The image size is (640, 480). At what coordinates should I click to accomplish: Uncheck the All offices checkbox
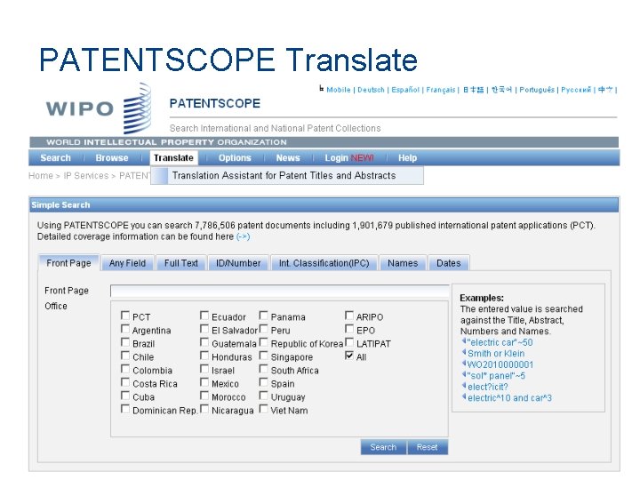click(349, 356)
